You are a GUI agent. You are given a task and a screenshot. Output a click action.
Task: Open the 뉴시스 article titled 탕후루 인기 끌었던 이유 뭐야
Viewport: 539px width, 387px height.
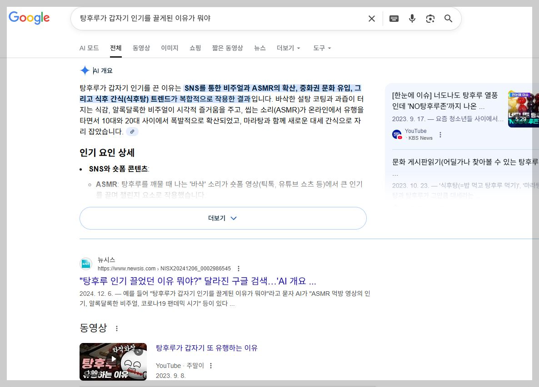coord(198,281)
